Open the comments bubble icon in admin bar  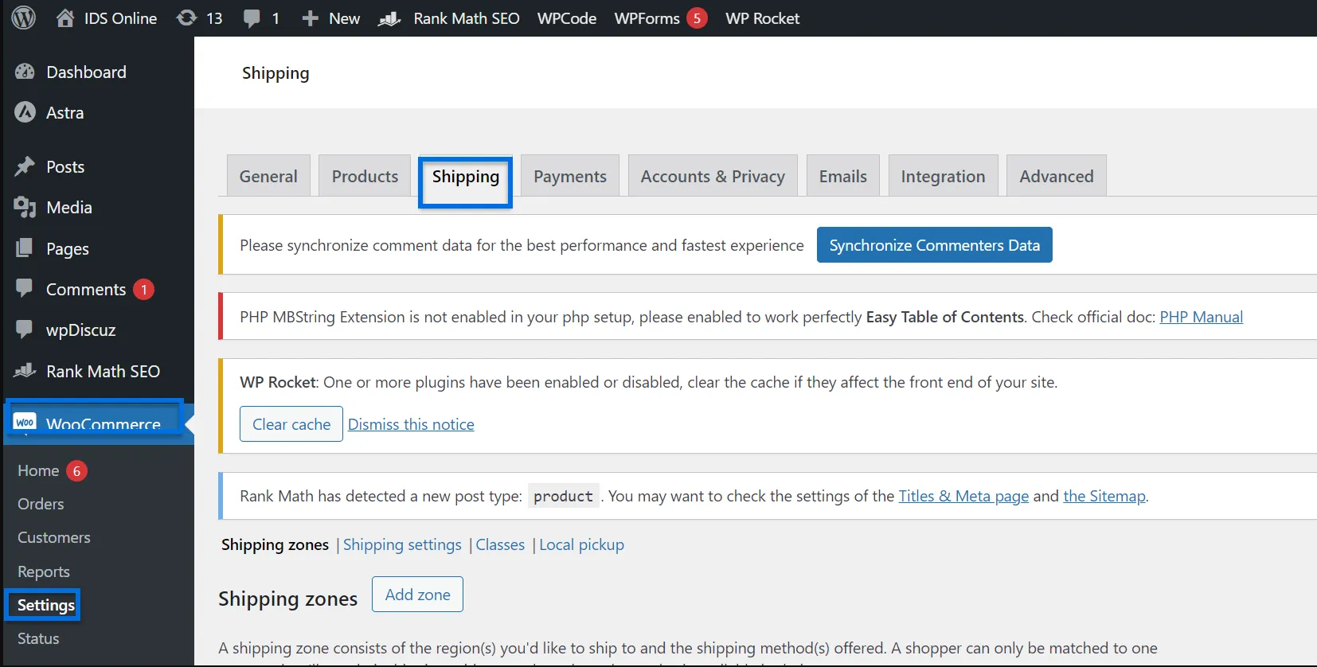252,18
